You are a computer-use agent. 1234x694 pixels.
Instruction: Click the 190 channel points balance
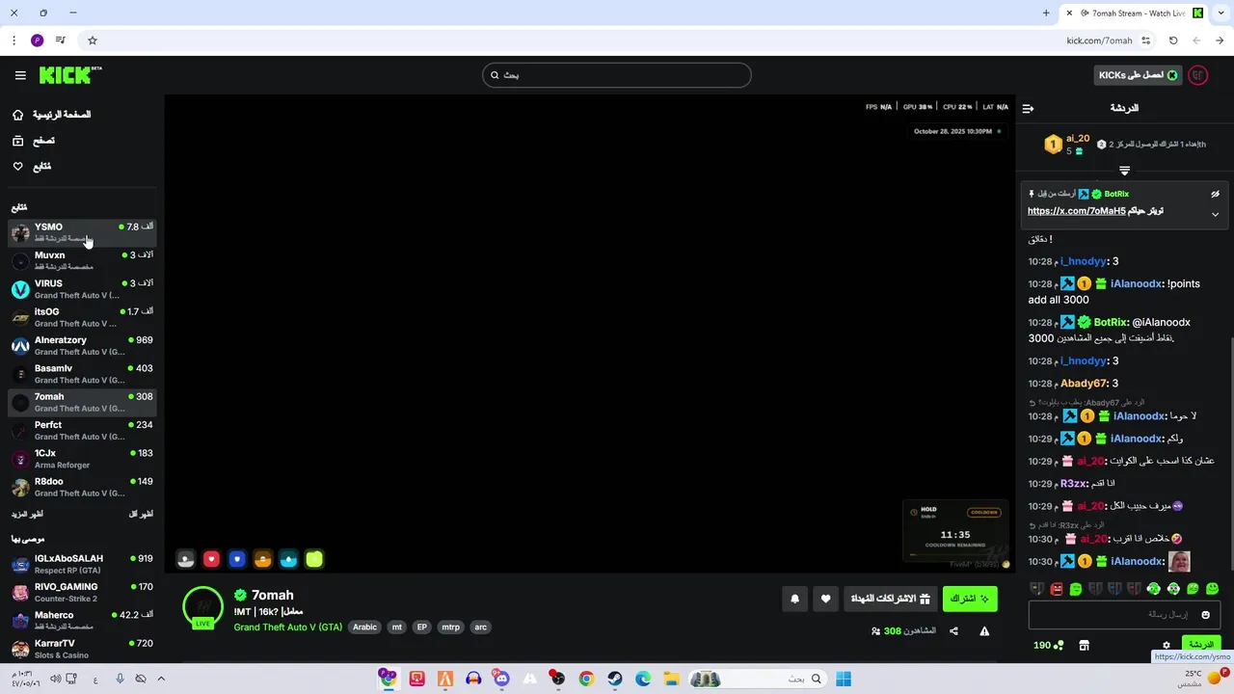coord(1048,645)
